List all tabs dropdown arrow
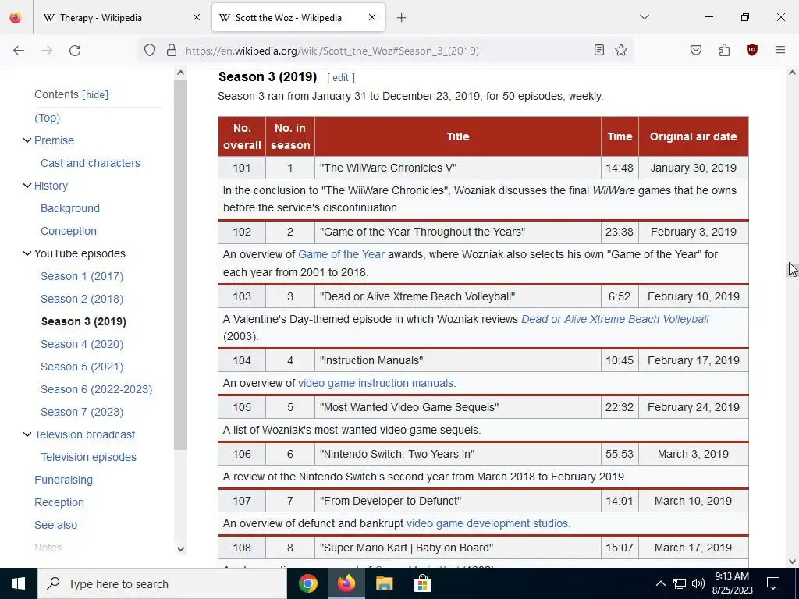 click(x=644, y=17)
